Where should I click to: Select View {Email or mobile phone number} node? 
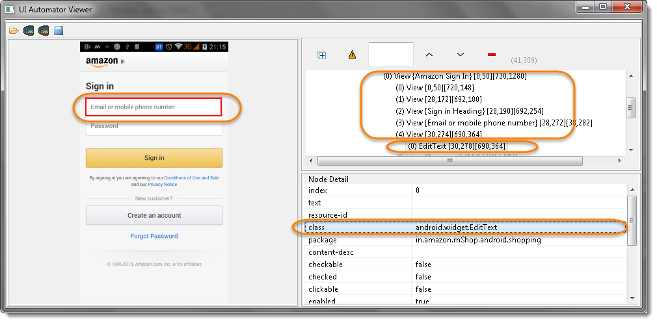point(494,123)
